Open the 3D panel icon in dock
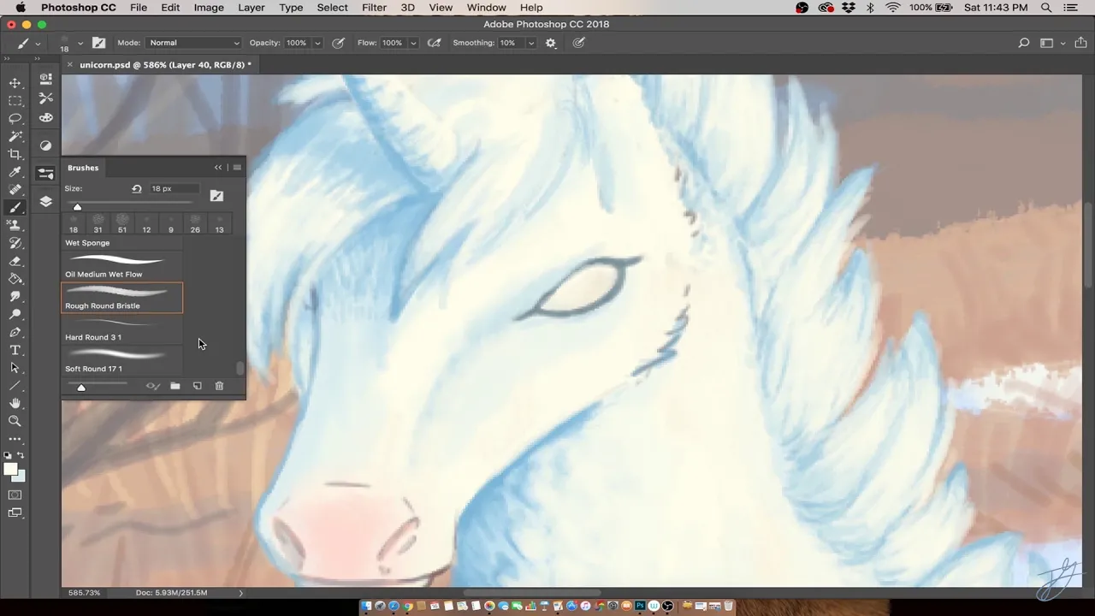The width and height of the screenshot is (1095, 616). tap(46, 79)
